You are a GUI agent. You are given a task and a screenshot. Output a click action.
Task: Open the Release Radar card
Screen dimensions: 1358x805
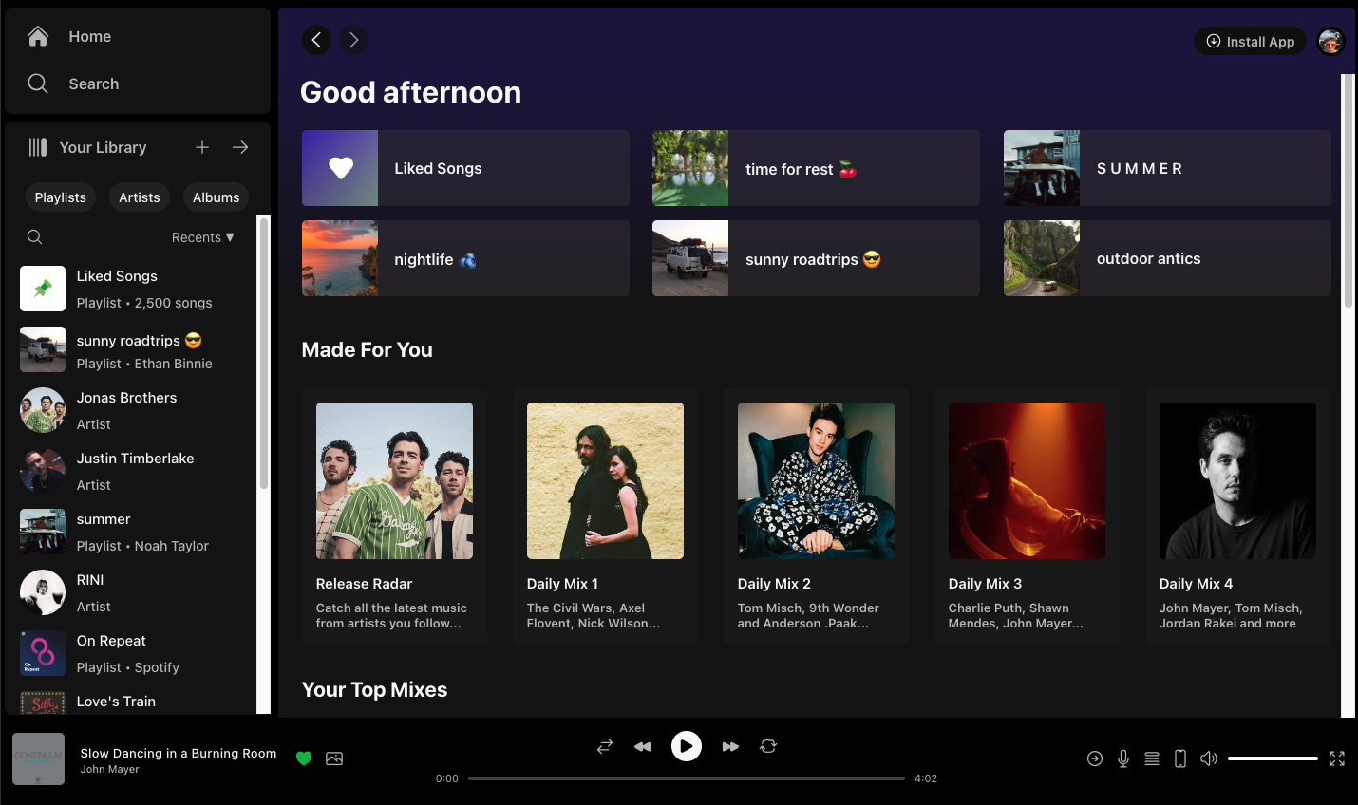(x=394, y=516)
